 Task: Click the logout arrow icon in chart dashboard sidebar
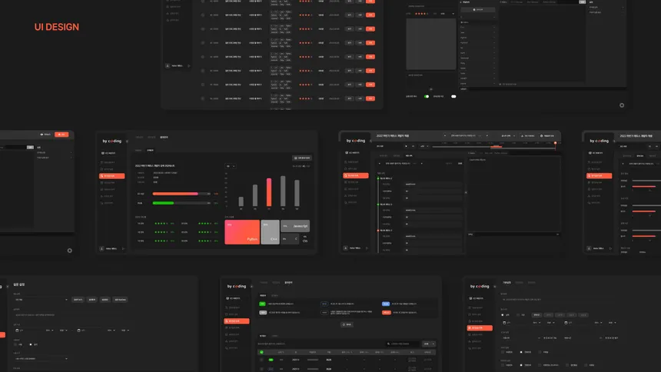pos(123,249)
